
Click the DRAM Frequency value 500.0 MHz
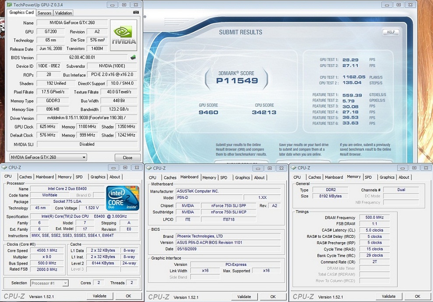coord(375,217)
